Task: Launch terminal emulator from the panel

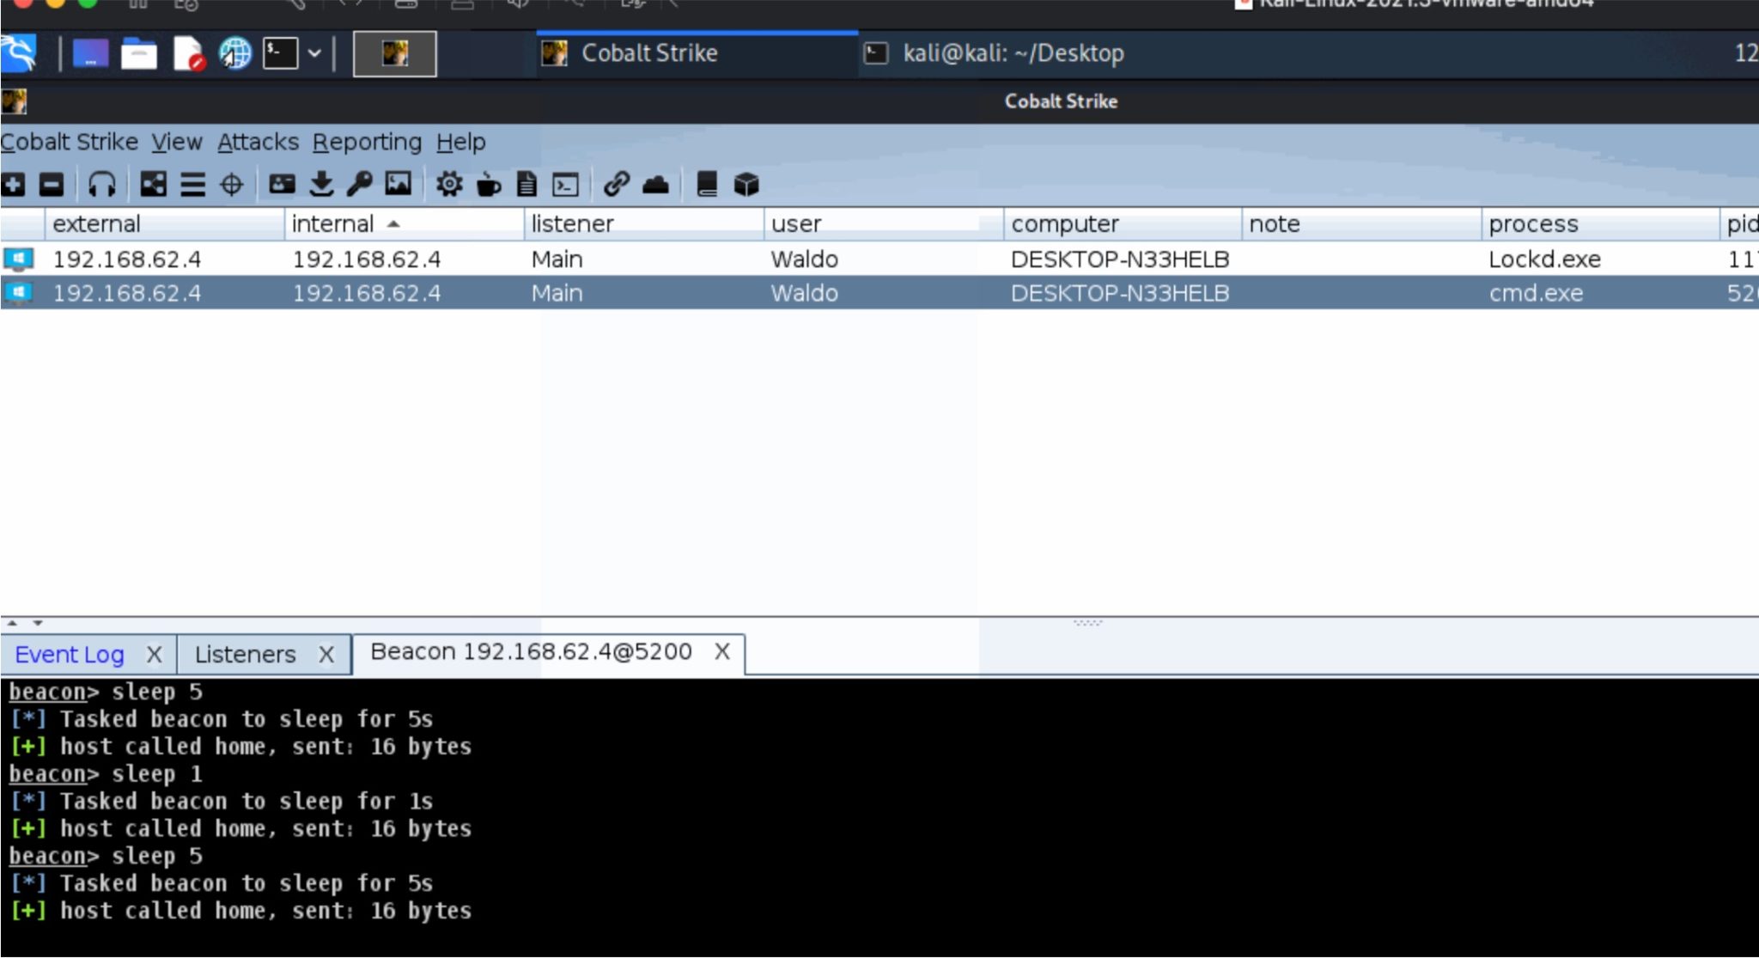Action: pos(280,53)
